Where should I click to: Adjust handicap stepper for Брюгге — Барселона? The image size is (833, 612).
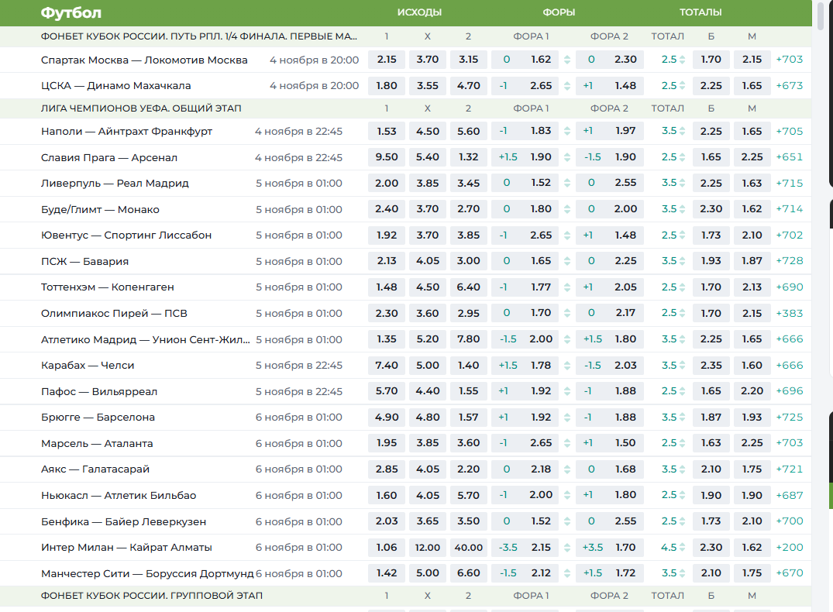pos(566,418)
